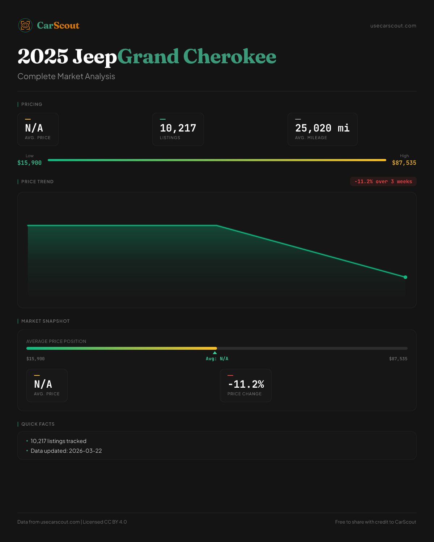Viewport: 434px width, 542px height.
Task: Click the 10,217 listings tracked fact
Action: (59, 441)
